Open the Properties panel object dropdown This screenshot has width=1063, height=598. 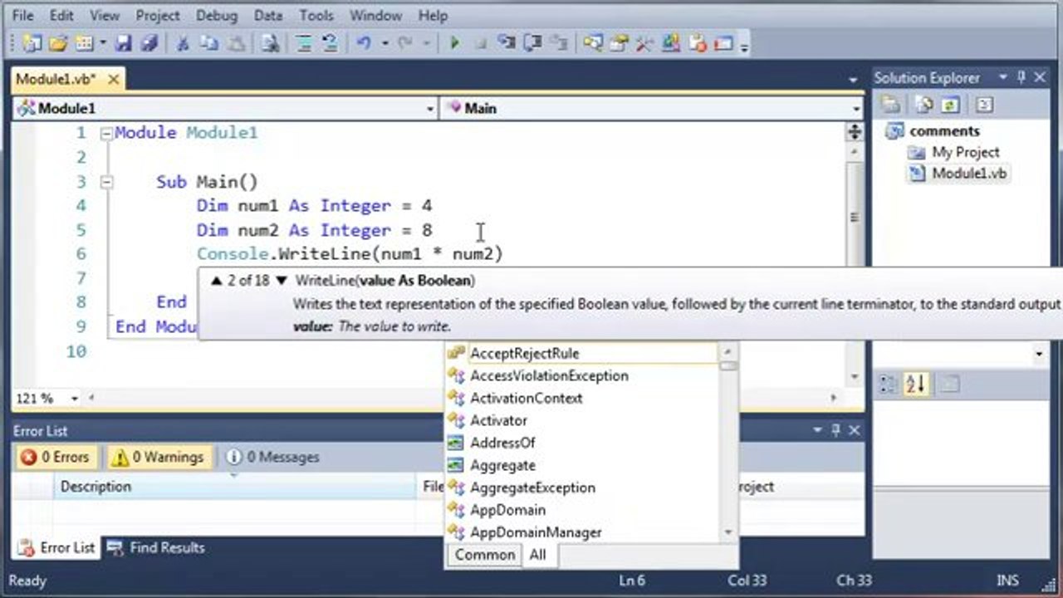[x=1039, y=355]
